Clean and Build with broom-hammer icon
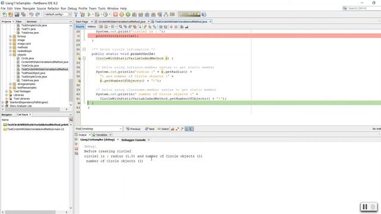Screen dimensions: 381x214 82,14
